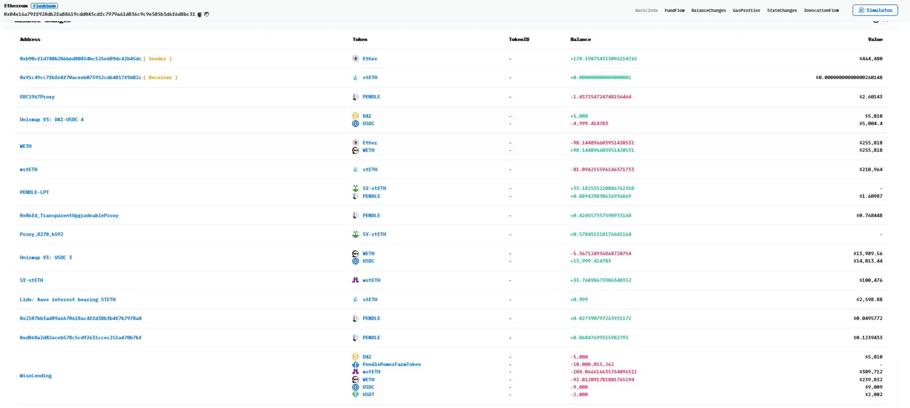This screenshot has height=408, width=910.
Task: Switch to the FundFlow tab
Action: tap(674, 10)
